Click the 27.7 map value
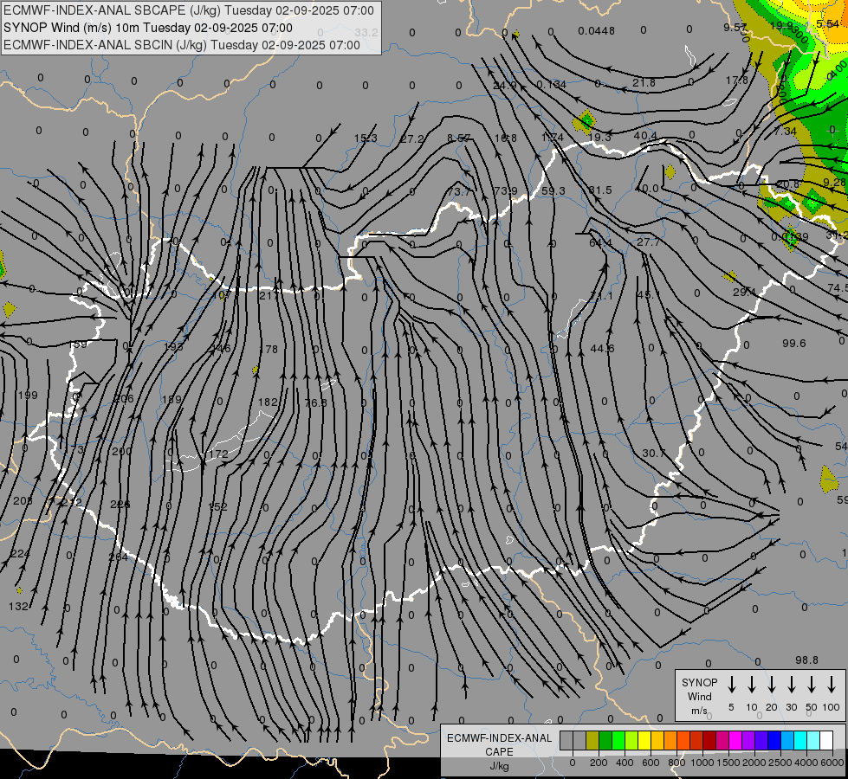Viewport: 848px width, 779px height. (x=648, y=241)
